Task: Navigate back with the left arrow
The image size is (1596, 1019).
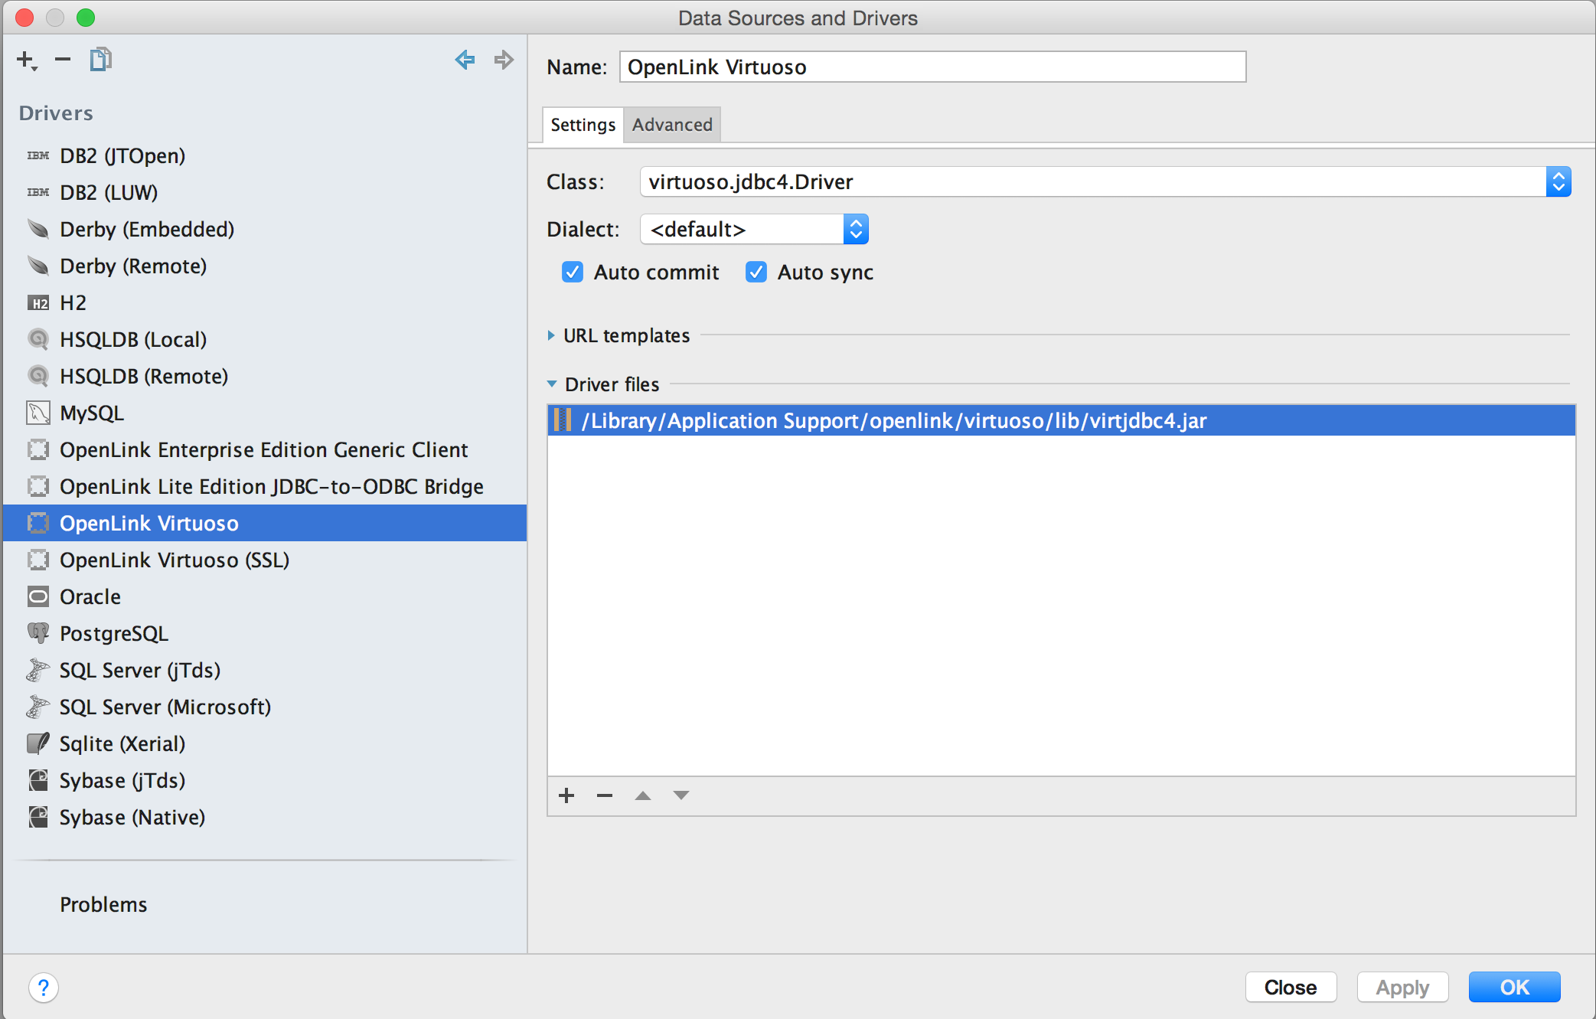Action: coord(465,59)
